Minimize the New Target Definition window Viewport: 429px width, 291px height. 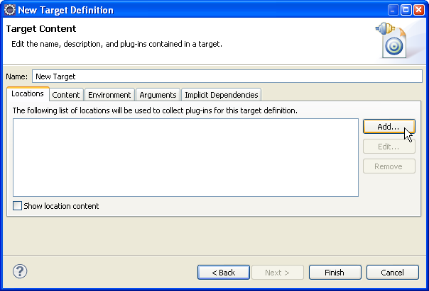point(393,10)
